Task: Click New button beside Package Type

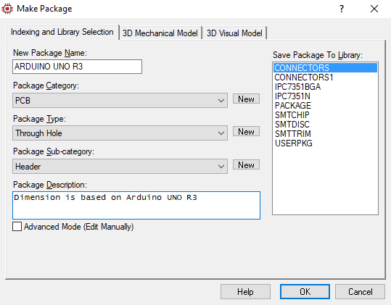Action: click(246, 131)
